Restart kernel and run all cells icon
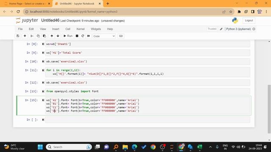The width and height of the screenshot is (271, 152). [88, 36]
